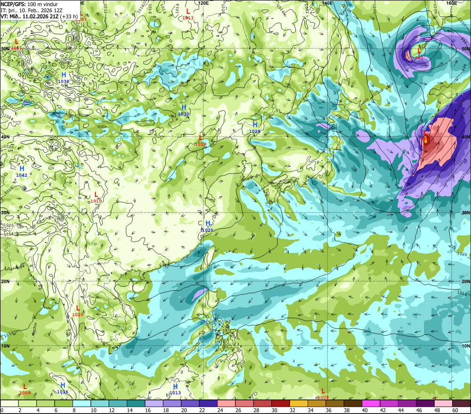Click the light cyan 8–10 legend swatch
The height and width of the screenshot is (414, 471).
click(81, 404)
